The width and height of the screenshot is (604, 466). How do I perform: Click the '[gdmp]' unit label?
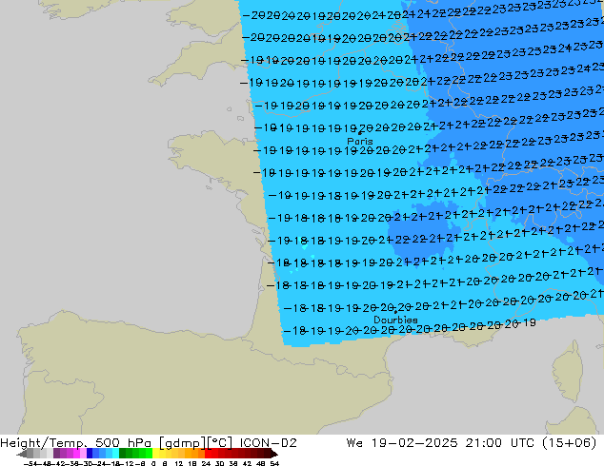click(x=182, y=443)
